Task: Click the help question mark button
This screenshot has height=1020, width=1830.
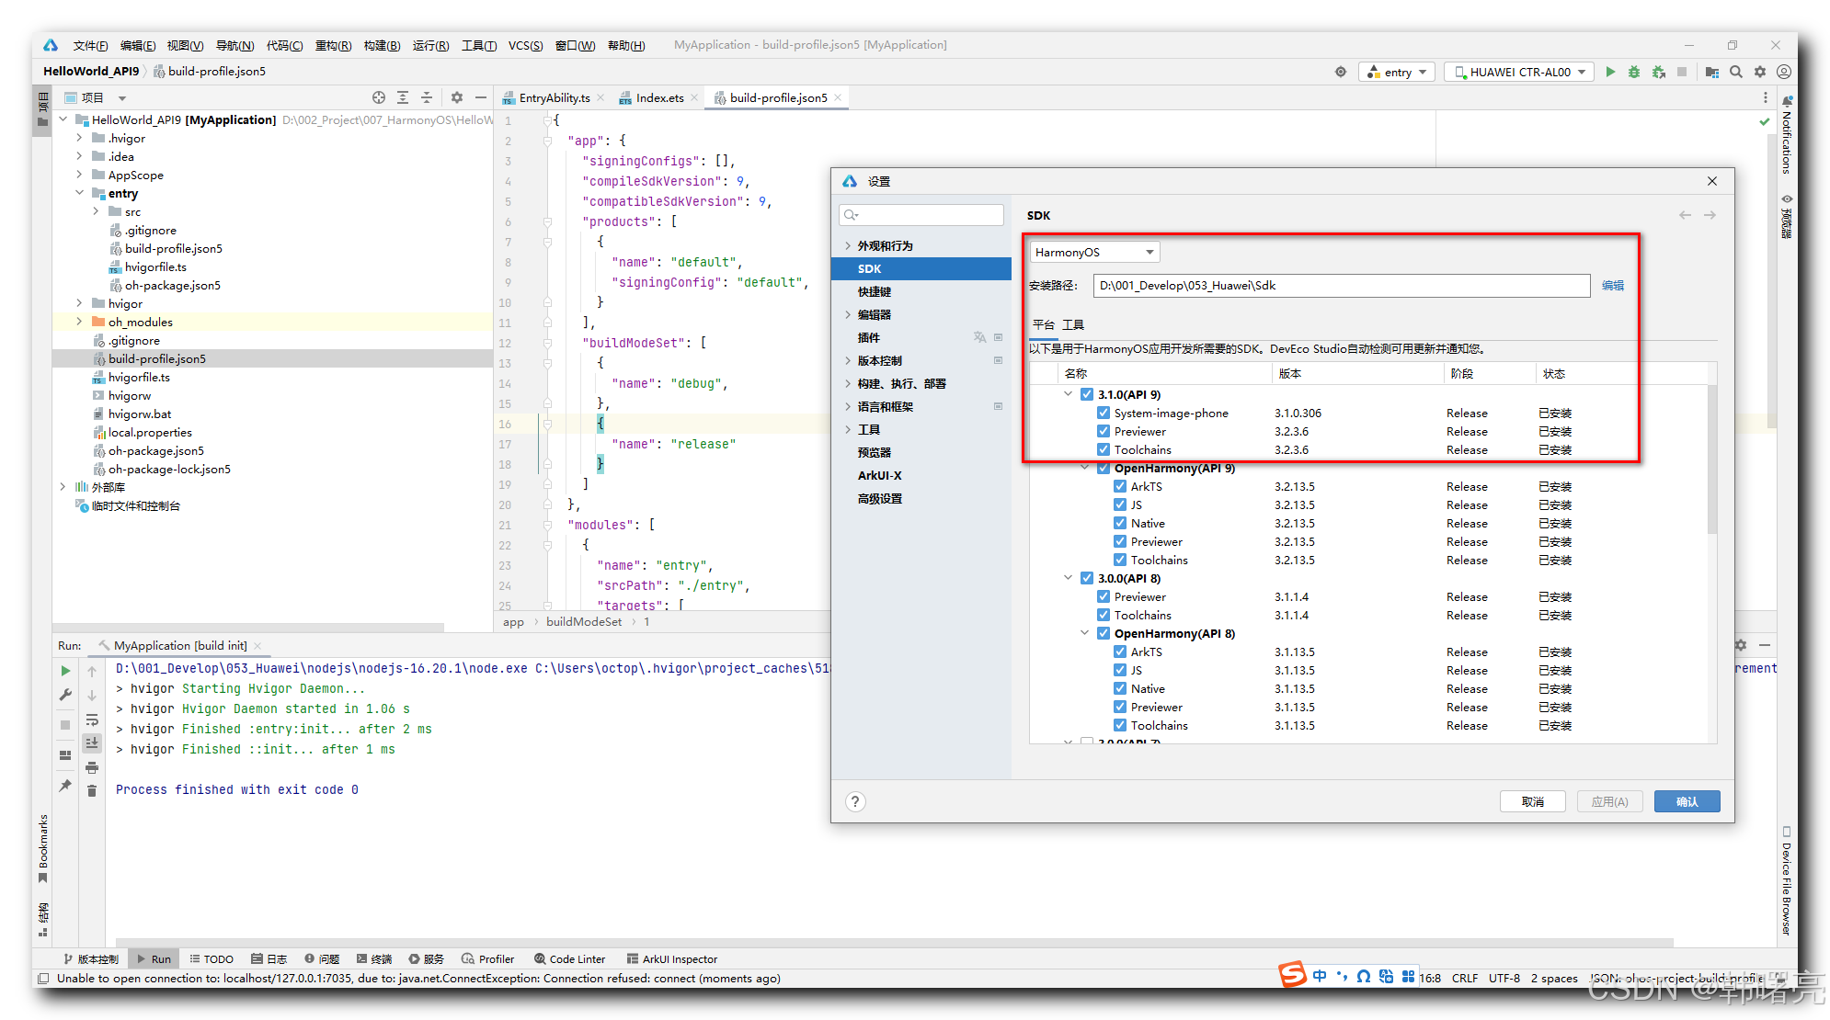Action: (855, 801)
